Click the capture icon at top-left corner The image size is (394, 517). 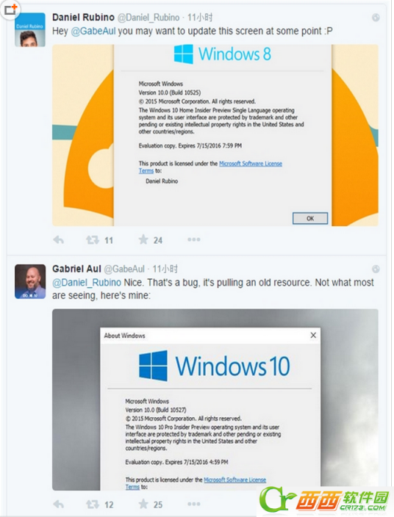[10, 10]
